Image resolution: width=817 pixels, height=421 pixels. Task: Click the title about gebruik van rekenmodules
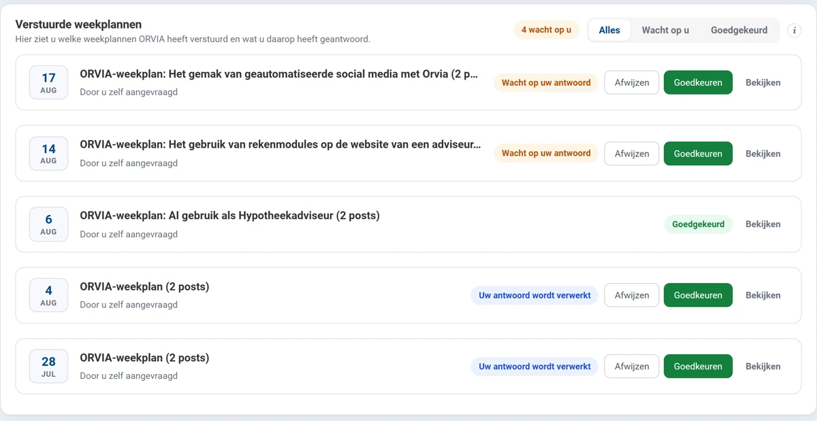(280, 145)
